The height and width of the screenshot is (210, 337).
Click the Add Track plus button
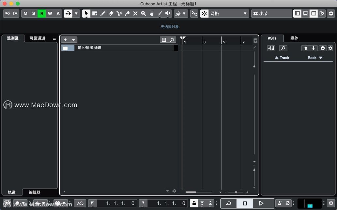point(65,40)
